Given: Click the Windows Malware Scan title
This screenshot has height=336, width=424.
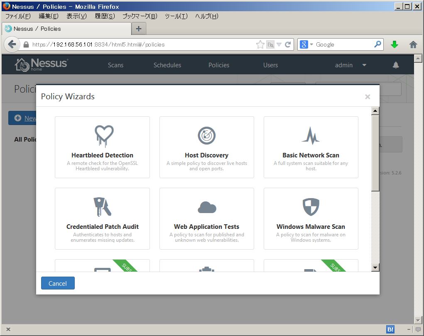Looking at the screenshot, I should pos(311,227).
